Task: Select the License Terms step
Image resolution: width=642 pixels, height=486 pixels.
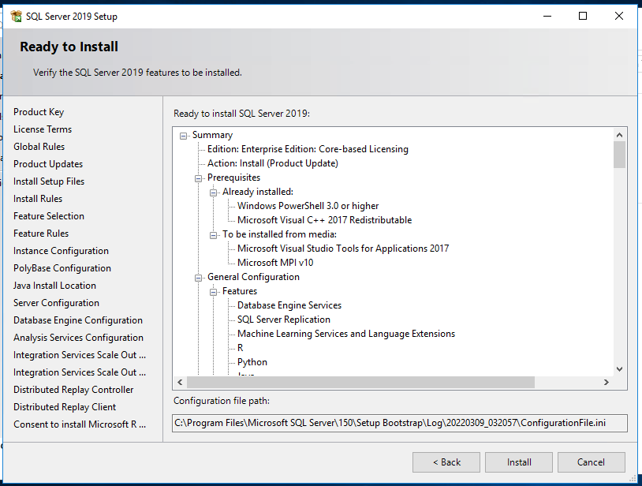Action: coord(43,129)
